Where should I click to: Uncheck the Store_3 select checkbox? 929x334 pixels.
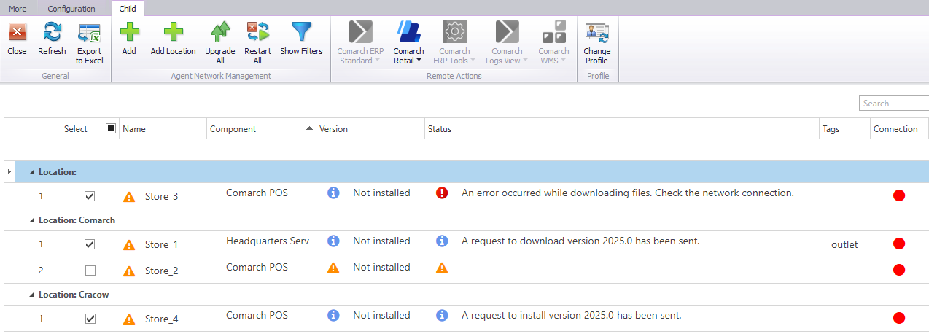pos(90,196)
